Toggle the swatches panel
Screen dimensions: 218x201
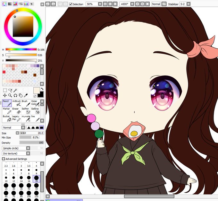[26, 4]
